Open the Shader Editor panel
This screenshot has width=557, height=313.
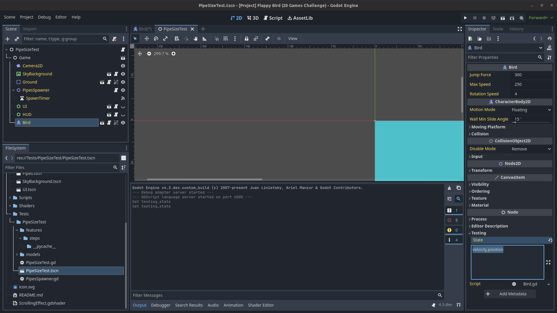pos(261,305)
